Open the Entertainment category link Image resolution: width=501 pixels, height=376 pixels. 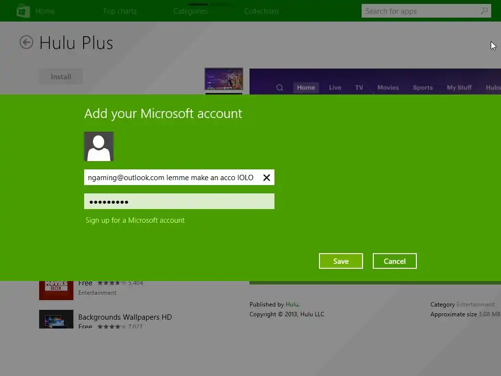pyautogui.click(x=476, y=305)
